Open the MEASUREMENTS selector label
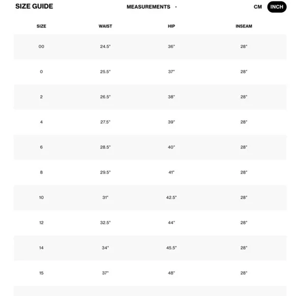The width and height of the screenshot is (296, 296). click(x=148, y=7)
